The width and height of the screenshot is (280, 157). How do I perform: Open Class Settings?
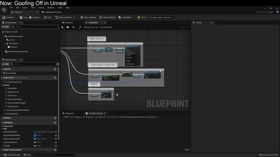pos(88,17)
